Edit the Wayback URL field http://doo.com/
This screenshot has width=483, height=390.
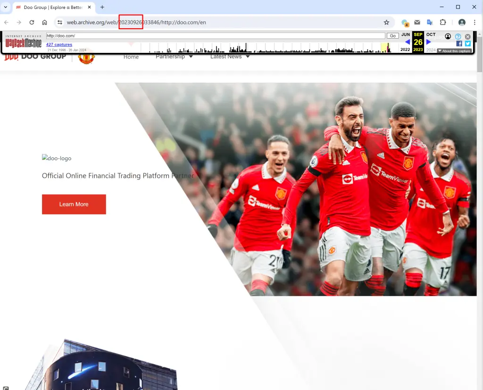point(216,36)
